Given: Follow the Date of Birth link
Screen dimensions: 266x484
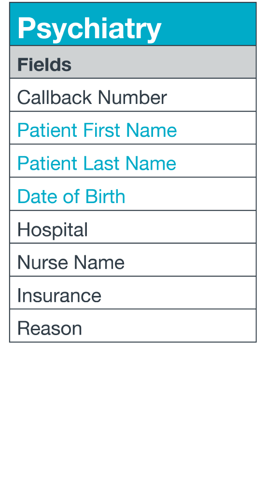Looking at the screenshot, I should 71,196.
